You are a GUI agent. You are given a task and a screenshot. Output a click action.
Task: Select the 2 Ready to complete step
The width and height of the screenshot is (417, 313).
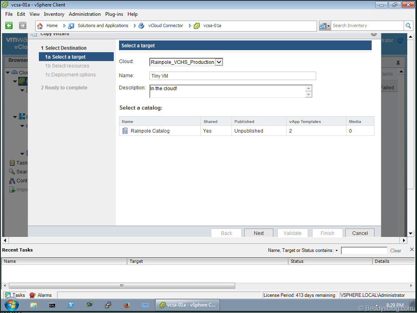64,87
